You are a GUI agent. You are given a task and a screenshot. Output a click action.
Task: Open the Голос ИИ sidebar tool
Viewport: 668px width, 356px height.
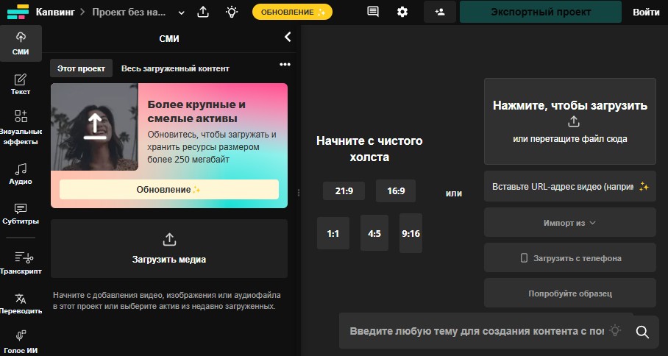tap(21, 342)
